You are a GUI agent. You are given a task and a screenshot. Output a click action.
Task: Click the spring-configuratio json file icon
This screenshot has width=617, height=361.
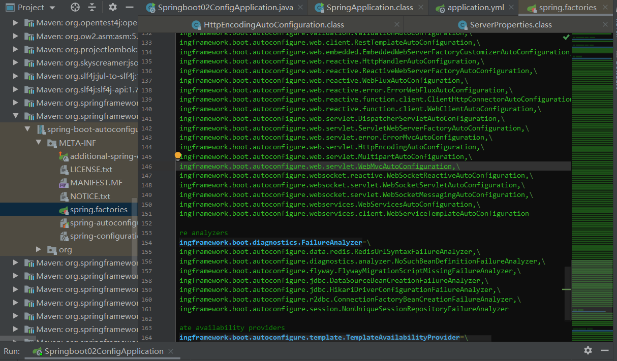point(64,236)
